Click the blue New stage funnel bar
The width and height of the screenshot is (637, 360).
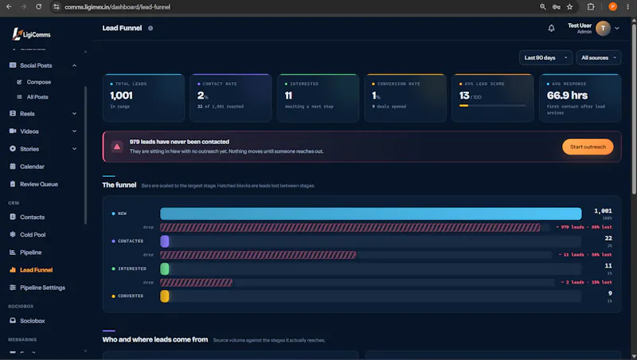click(x=371, y=213)
